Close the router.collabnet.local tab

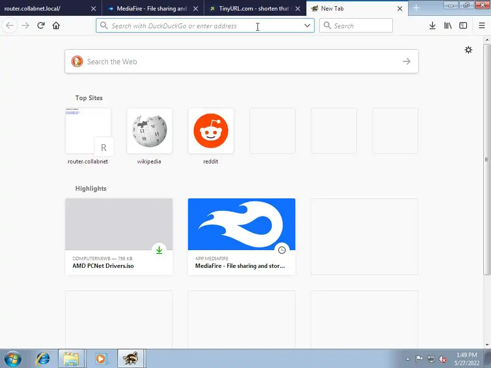[x=94, y=9]
